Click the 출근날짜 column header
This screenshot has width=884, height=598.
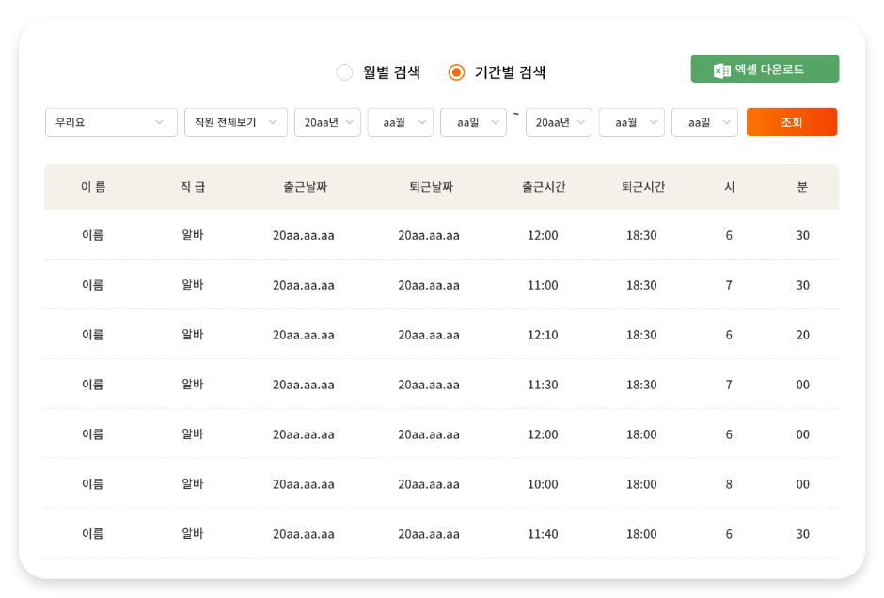click(305, 186)
